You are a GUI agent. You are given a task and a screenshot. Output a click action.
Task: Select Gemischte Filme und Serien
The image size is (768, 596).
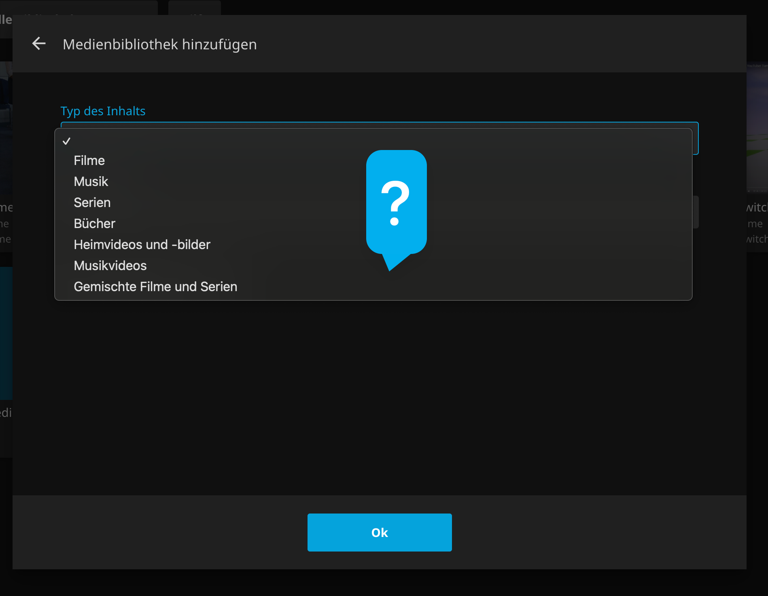click(x=155, y=287)
